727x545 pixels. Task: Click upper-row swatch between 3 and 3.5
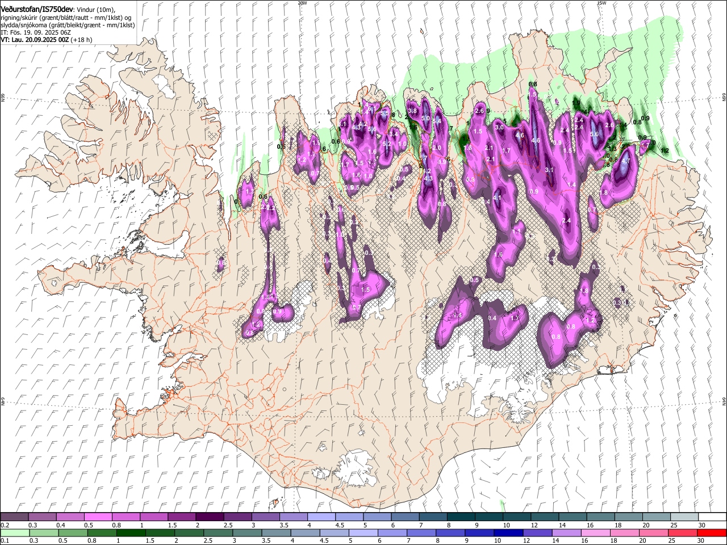[x=266, y=517]
